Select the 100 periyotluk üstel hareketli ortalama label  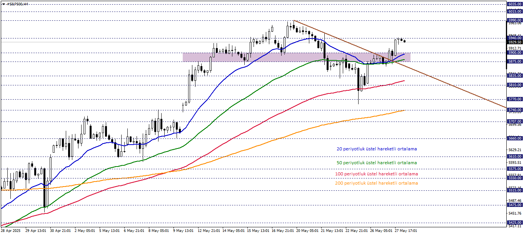pos(376,174)
